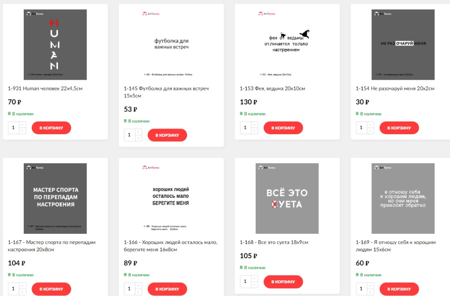Open the Фея, ведьма product image
Image resolution: width=450 pixels, height=296 pixels.
click(287, 45)
